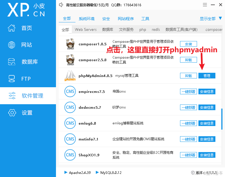
Task: Click the CMS icon for metinfo7.1
Action: tap(70, 139)
